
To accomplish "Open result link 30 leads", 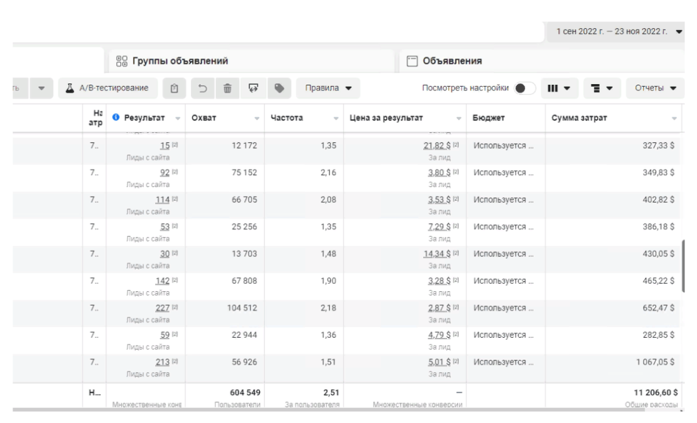I will coord(165,254).
